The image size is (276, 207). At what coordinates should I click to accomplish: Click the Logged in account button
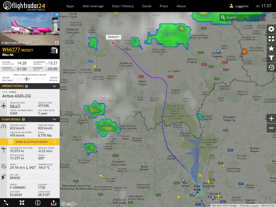click(239, 6)
